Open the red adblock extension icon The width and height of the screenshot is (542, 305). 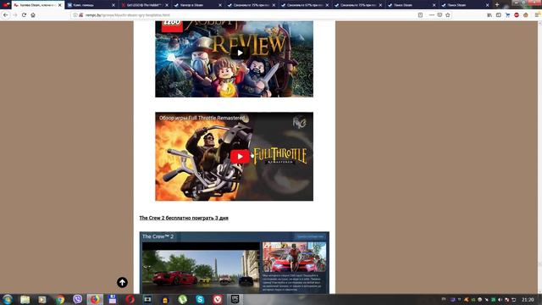pyautogui.click(x=517, y=15)
